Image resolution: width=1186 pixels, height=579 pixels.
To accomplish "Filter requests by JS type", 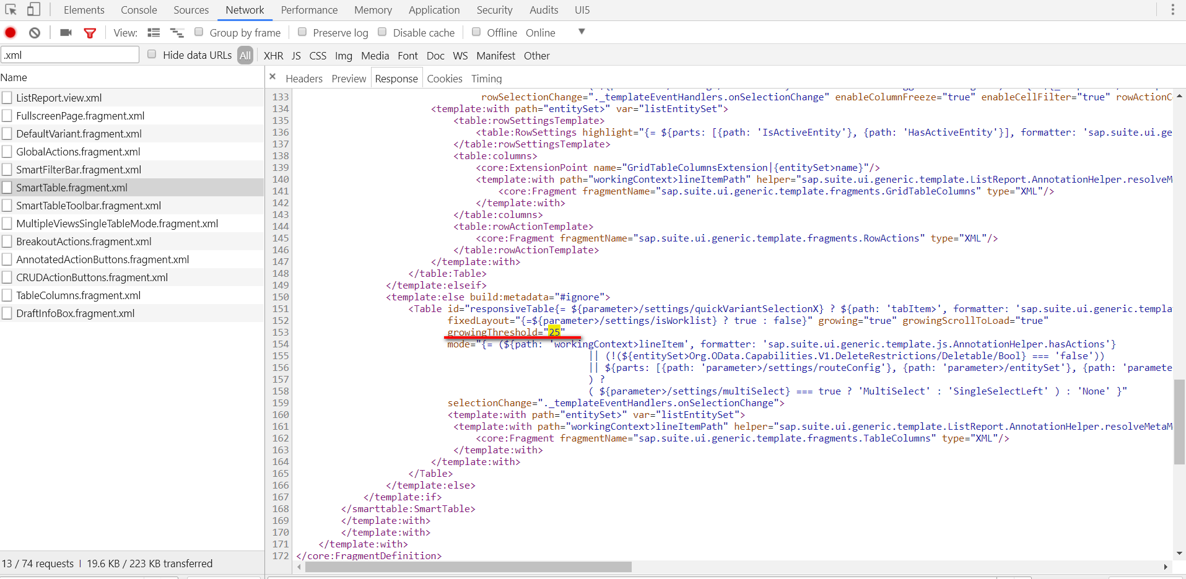I will click(x=296, y=56).
